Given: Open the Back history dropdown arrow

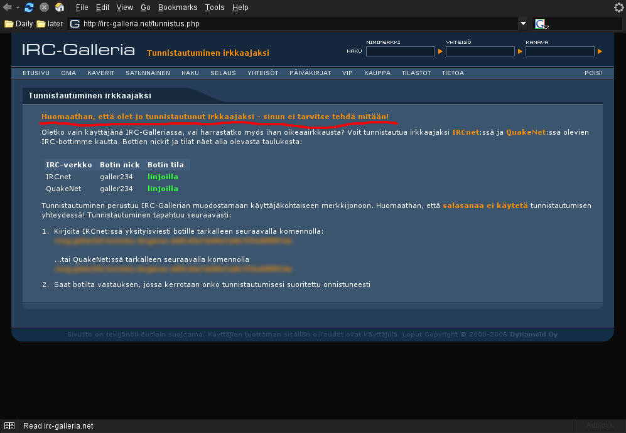Looking at the screenshot, I should pos(18,8).
